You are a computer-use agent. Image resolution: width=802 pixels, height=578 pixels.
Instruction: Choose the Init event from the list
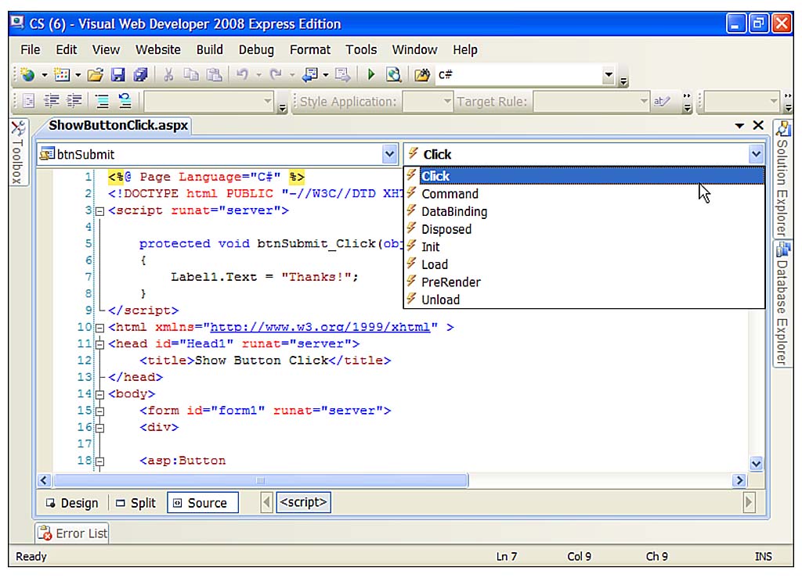(584, 247)
